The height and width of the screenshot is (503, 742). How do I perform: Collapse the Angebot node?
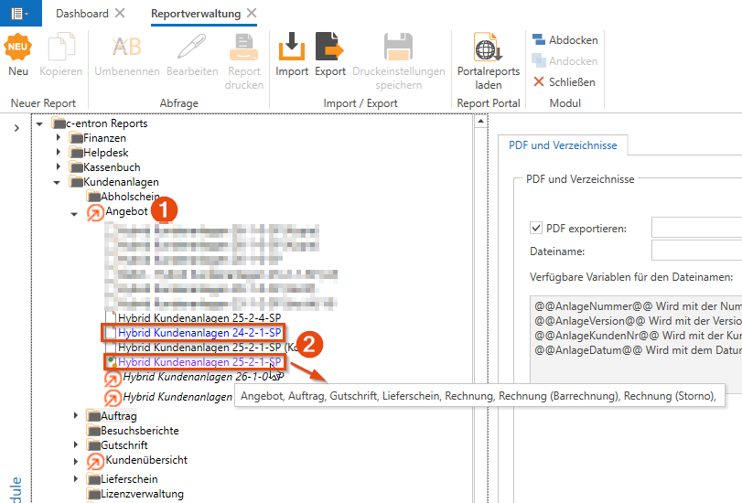pos(74,214)
